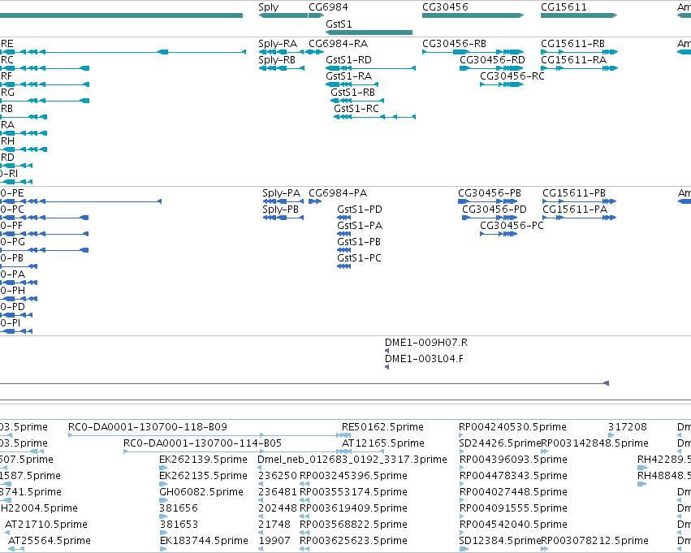
Task: Click the DME1-009H07.R feature label
Action: point(426,343)
